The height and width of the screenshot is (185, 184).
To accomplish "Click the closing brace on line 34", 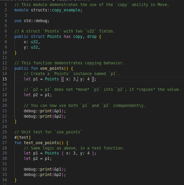I will click(15, 180).
